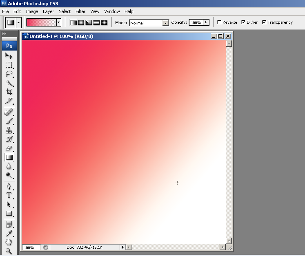
Task: Choose Linear Gradient style
Action: point(73,22)
